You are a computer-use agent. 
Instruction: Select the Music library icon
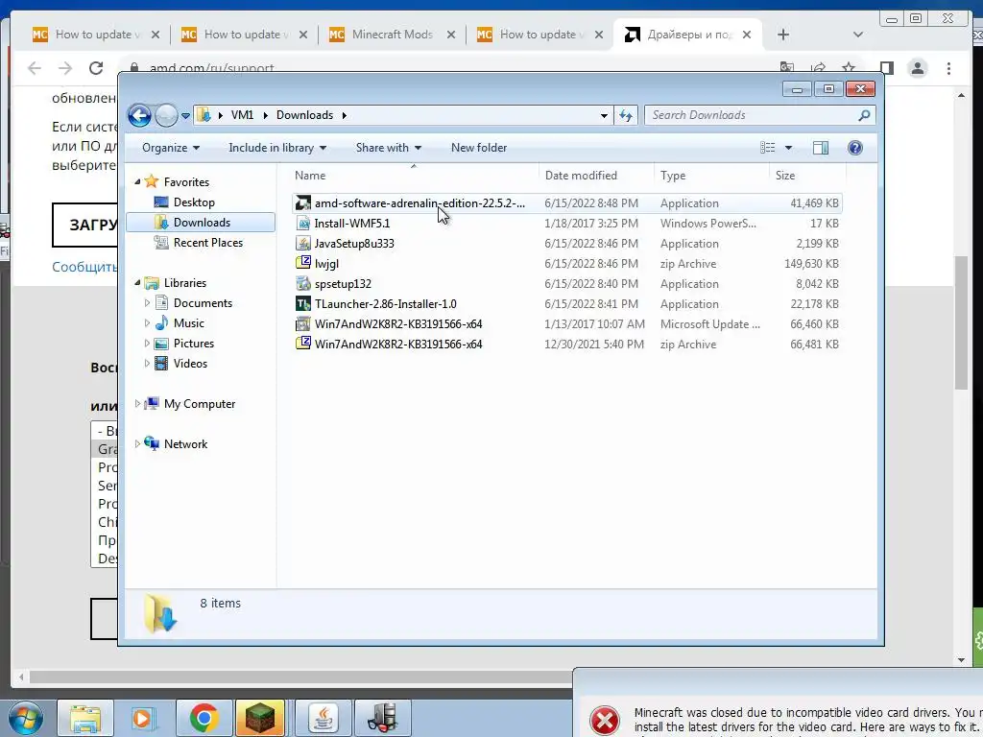pyautogui.click(x=161, y=323)
